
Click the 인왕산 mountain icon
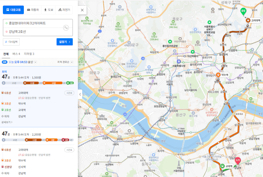pyautogui.click(x=154, y=34)
